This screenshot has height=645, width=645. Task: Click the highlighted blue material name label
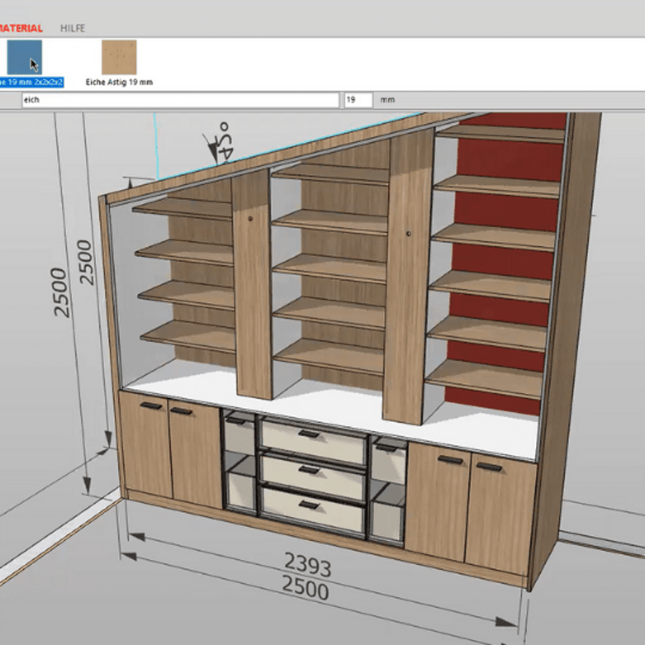click(31, 83)
